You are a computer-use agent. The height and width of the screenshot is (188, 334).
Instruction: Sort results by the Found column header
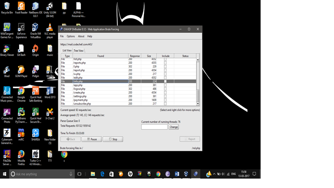click(101, 56)
